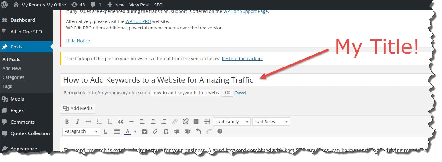Visit My Room is My Office site
442x162 pixels.
[x=40, y=5]
